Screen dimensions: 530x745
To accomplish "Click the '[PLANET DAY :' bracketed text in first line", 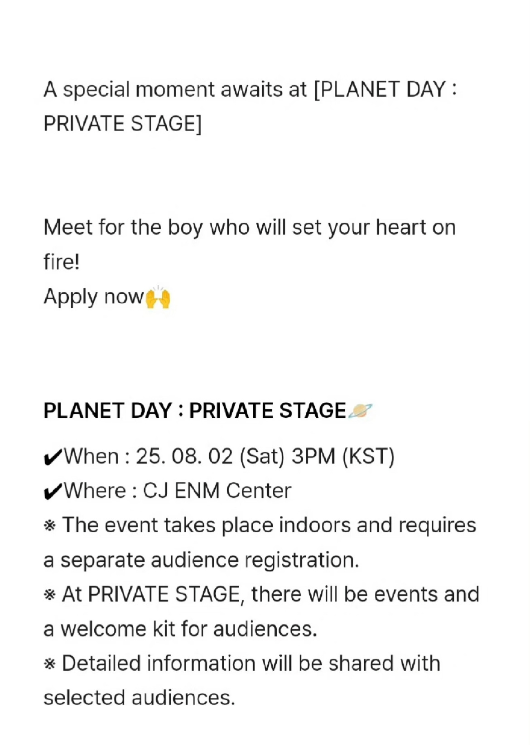I will click(385, 89).
